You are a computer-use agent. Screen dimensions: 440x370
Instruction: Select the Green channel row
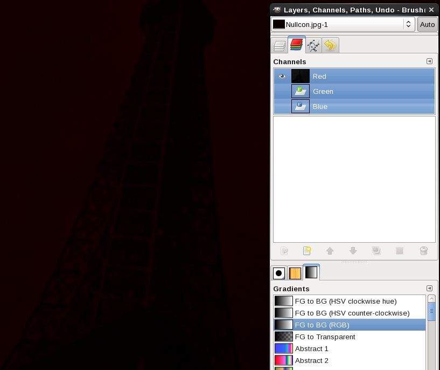click(x=354, y=91)
